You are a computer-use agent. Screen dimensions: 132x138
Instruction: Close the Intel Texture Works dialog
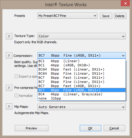125,4
